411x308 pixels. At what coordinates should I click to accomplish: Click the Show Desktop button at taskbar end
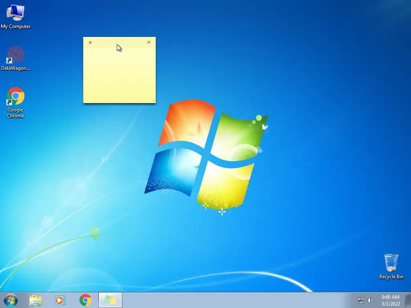point(408,300)
